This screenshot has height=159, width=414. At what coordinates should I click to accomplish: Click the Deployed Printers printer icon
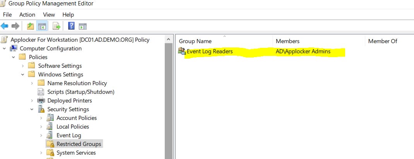41,101
